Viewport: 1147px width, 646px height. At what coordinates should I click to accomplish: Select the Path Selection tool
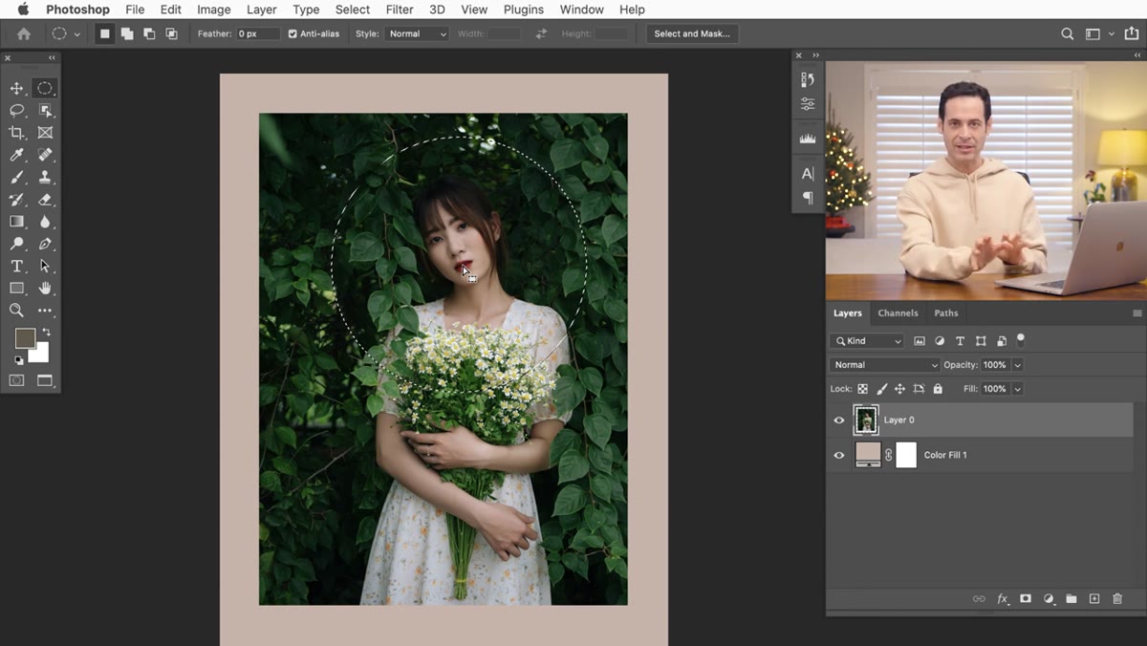45,266
